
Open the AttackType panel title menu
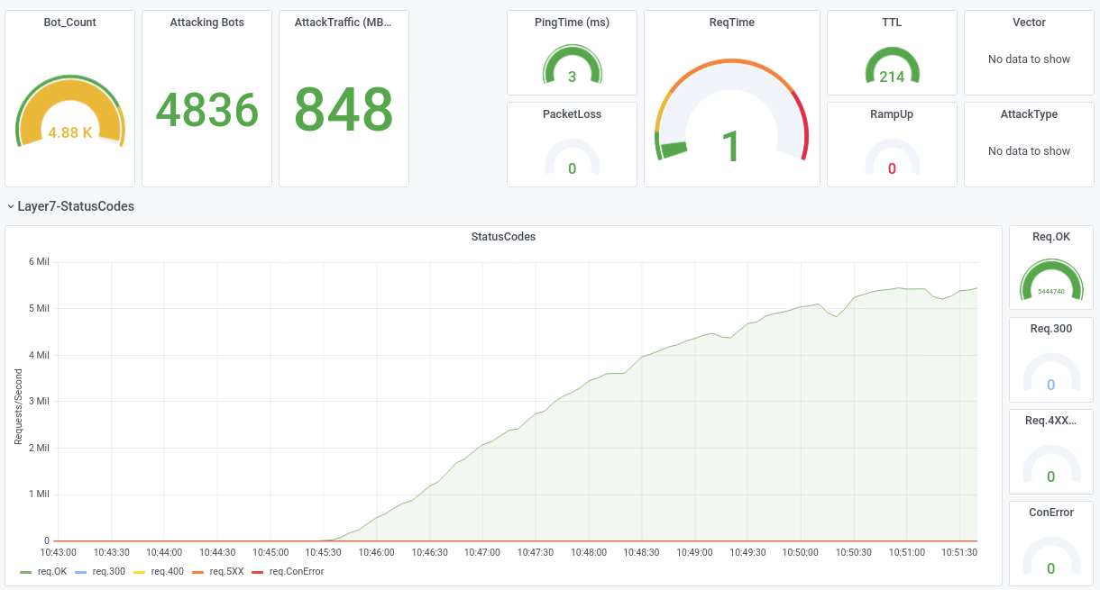point(1029,114)
